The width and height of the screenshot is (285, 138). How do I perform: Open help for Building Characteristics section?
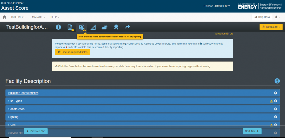coord(276,93)
